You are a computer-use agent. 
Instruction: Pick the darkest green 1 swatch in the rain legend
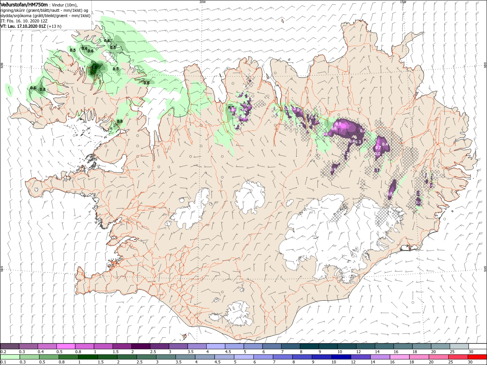87,357
